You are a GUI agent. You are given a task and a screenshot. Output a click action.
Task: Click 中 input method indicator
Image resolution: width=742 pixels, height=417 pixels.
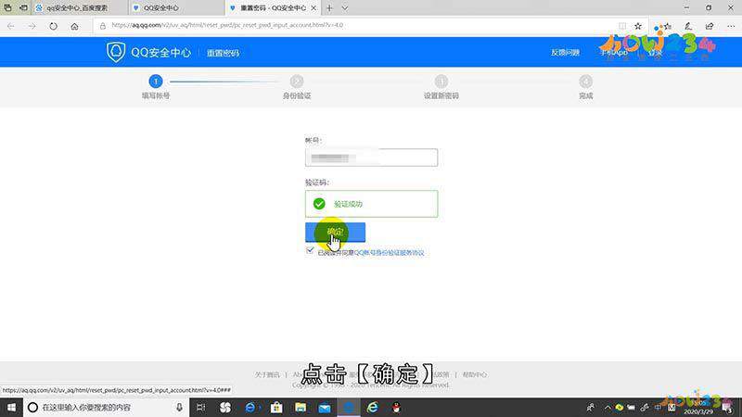pos(659,407)
